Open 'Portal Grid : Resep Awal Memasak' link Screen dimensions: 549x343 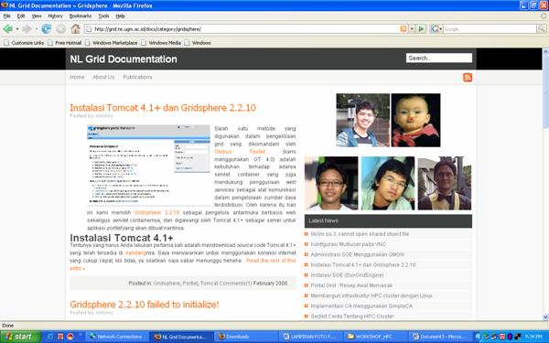click(351, 285)
